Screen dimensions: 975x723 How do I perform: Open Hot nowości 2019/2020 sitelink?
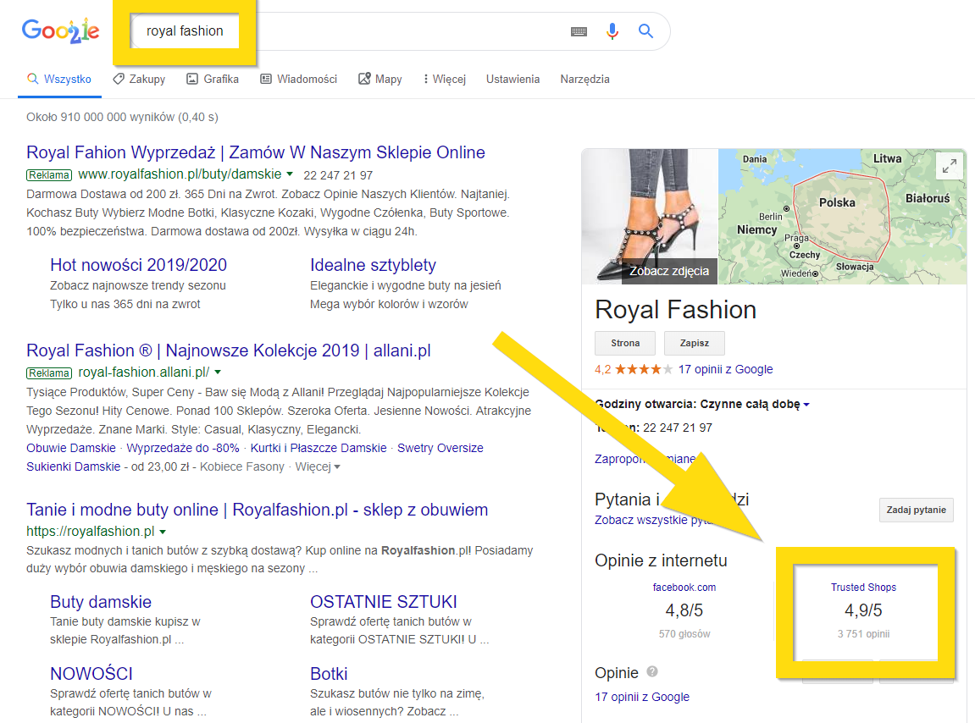138,265
